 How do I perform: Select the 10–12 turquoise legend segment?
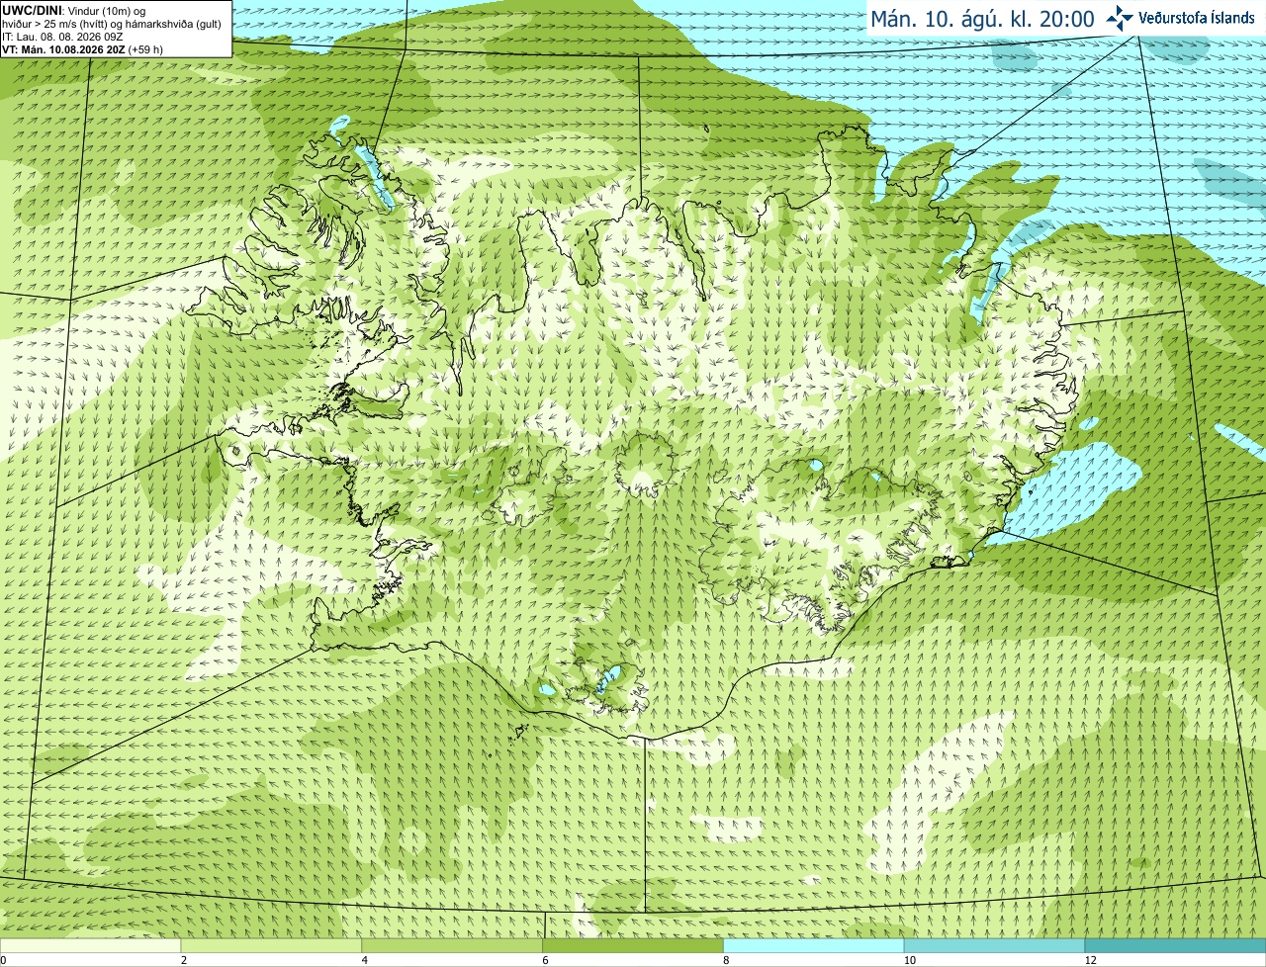pyautogui.click(x=994, y=945)
